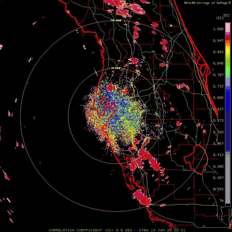Click the CORRELATION COEFFICIENT (CC) title text
Viewport: 232px width, 232px height.
tap(81, 230)
